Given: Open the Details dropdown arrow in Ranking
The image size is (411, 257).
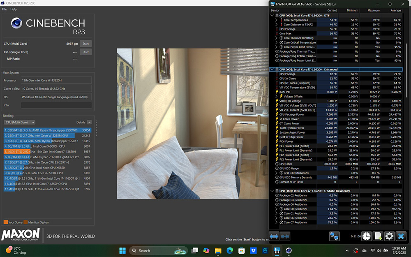Looking at the screenshot, I should pyautogui.click(x=89, y=122).
